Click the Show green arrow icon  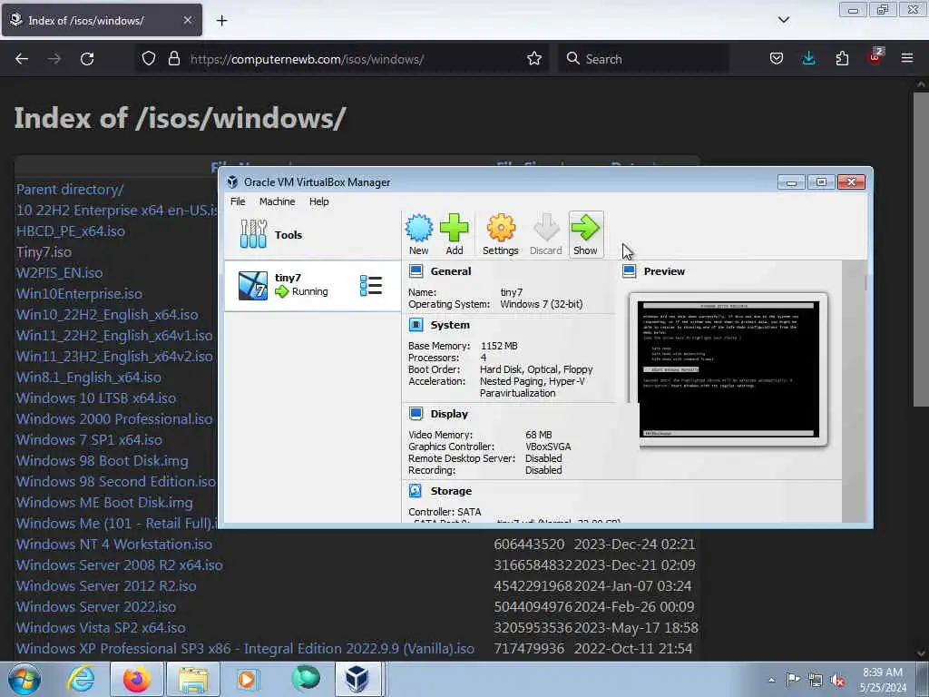(585, 228)
